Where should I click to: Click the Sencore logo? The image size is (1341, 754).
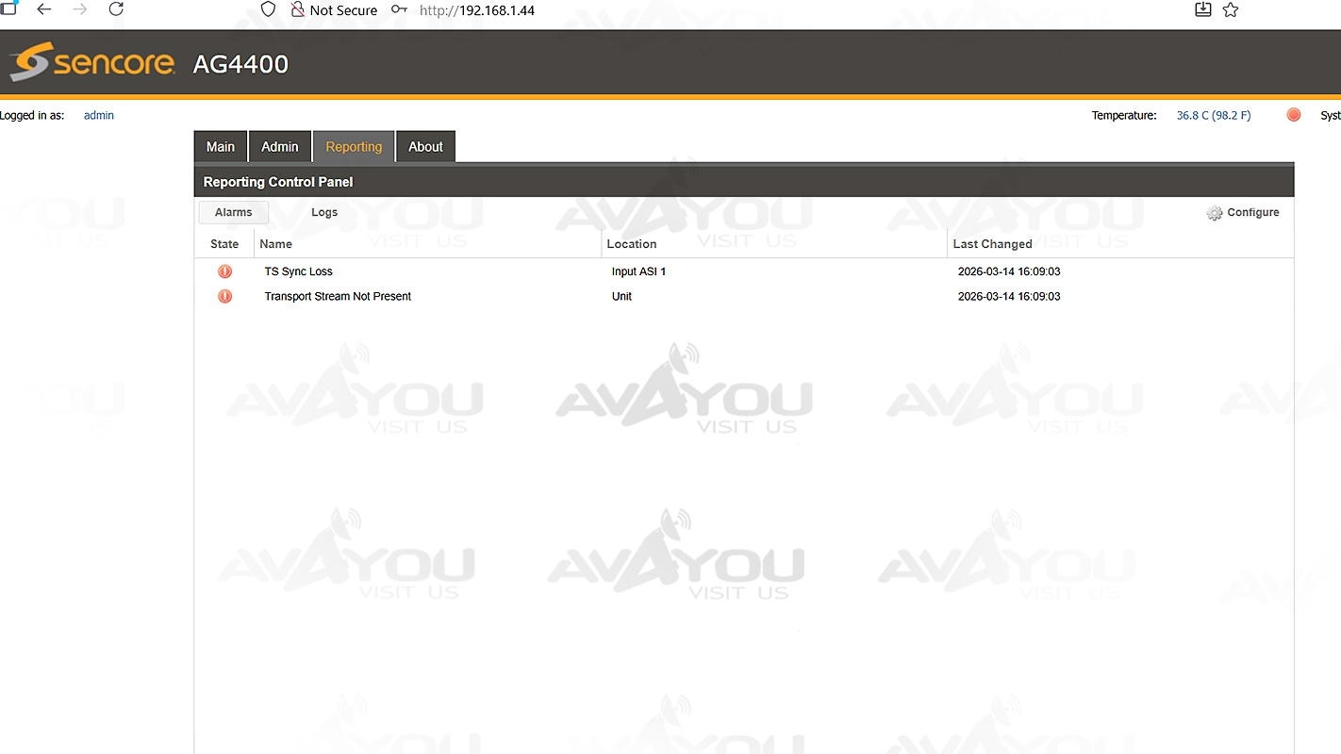click(x=92, y=63)
